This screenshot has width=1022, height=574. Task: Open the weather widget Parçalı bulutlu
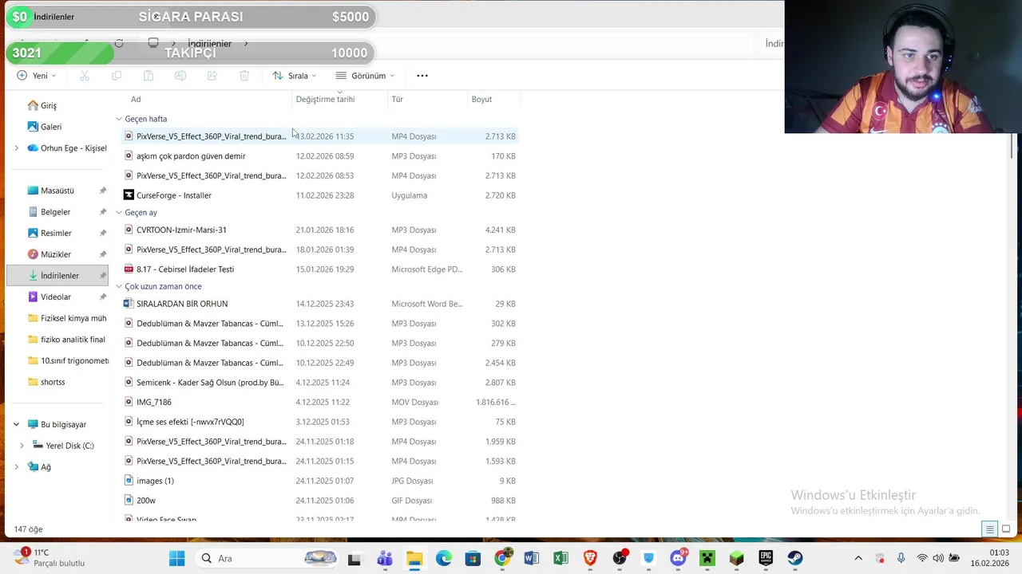pyautogui.click(x=48, y=558)
